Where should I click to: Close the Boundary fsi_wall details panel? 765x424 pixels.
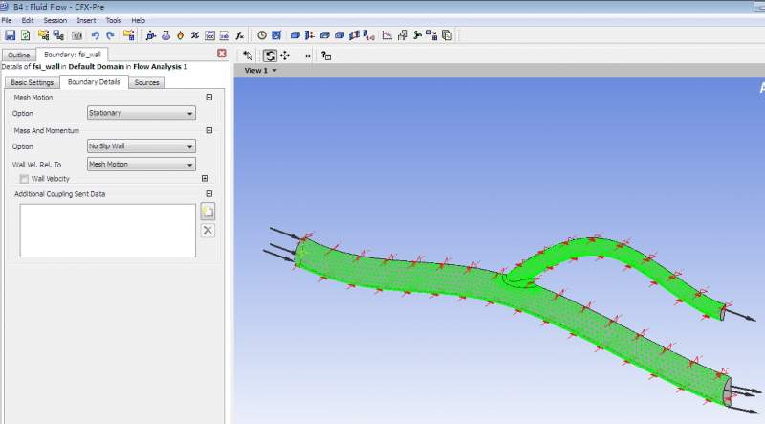point(222,54)
